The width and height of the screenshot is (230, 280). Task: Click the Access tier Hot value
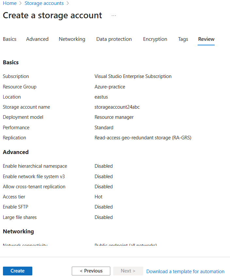(99, 197)
